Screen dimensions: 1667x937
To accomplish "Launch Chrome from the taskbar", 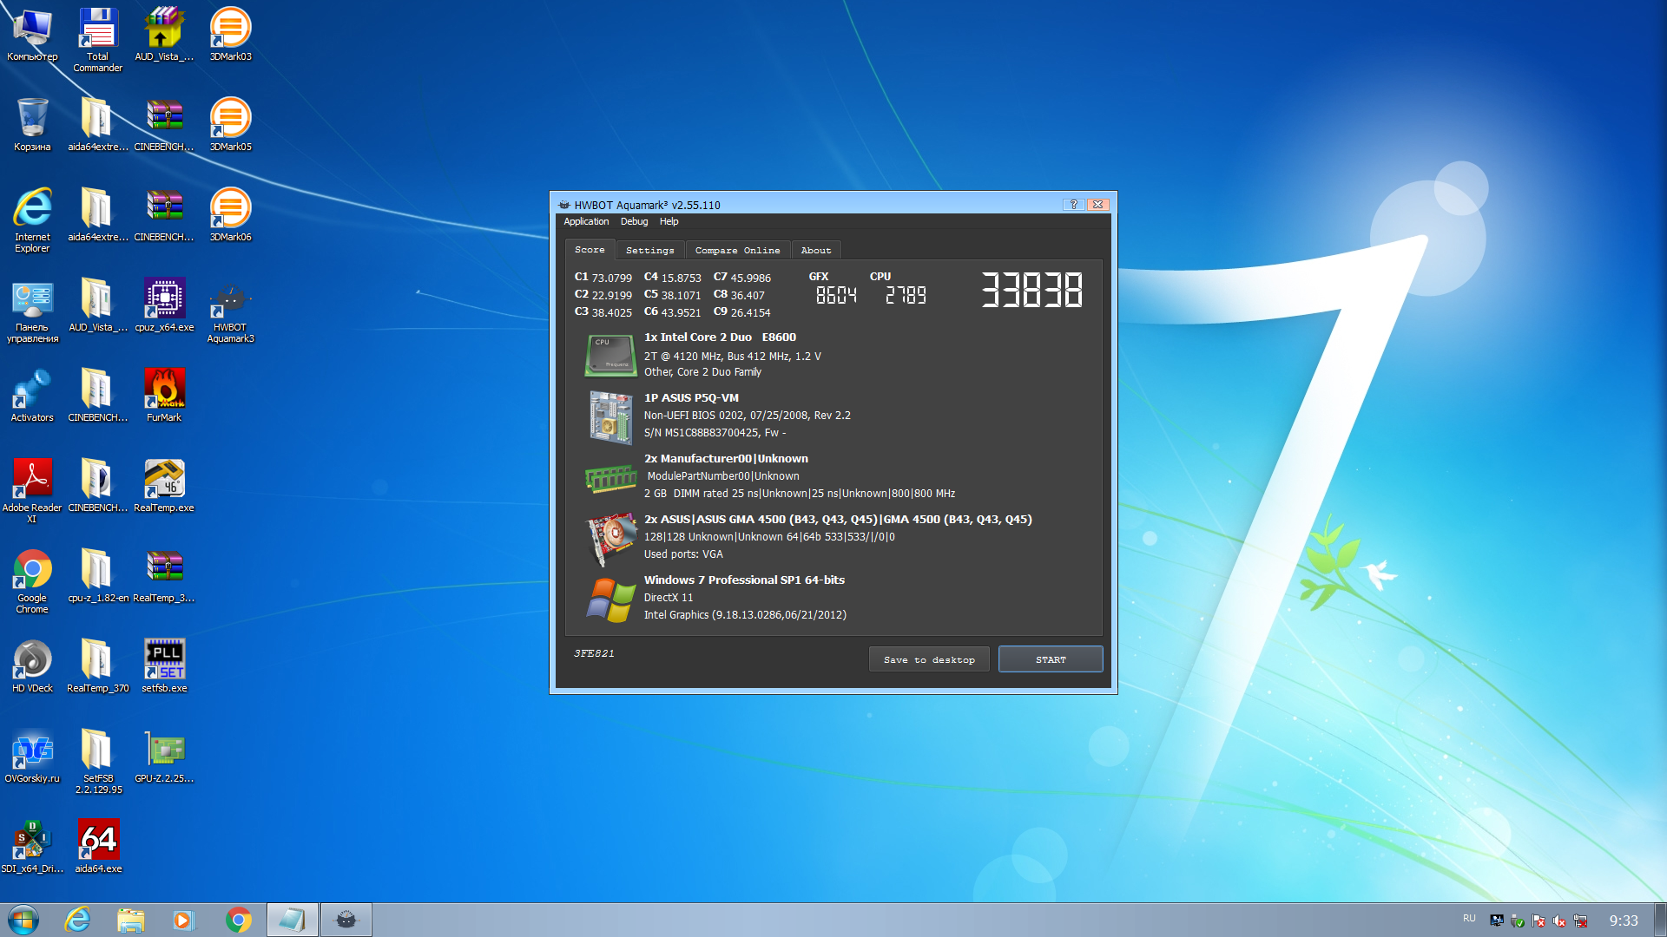I will click(x=239, y=920).
